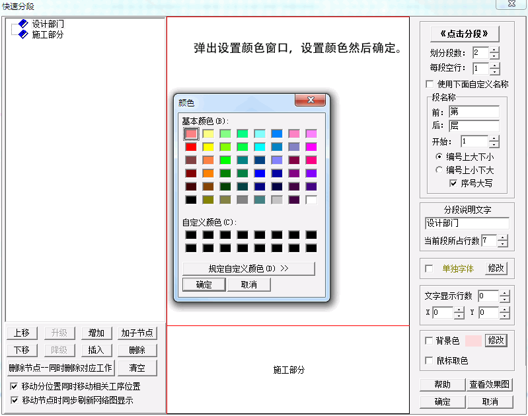Click the 加子节点 button
The height and width of the screenshot is (416, 528).
[137, 333]
